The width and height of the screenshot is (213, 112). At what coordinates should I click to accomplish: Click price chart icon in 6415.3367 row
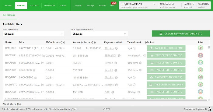click(44, 55)
